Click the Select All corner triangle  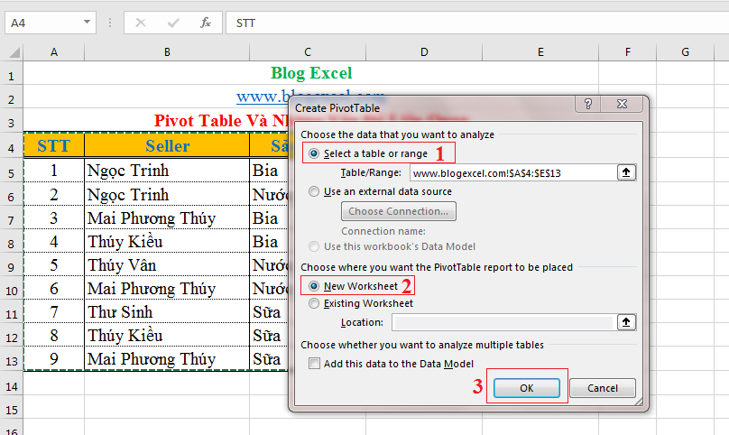[14, 52]
